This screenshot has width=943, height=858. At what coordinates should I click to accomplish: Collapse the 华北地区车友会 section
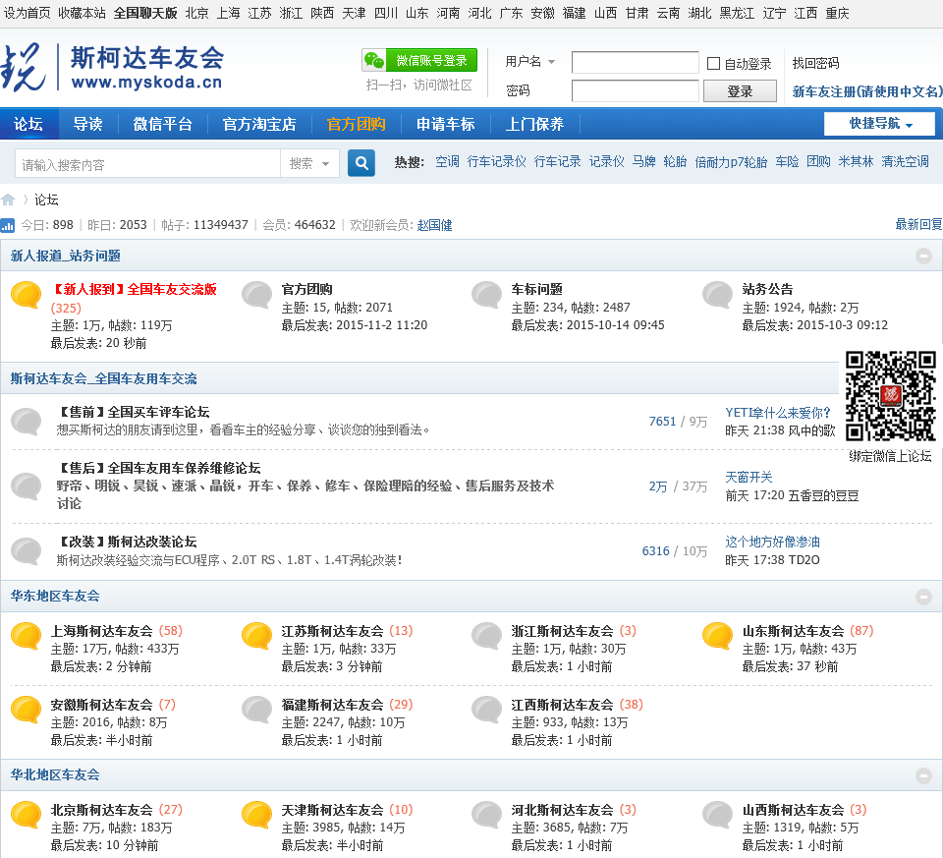pyautogui.click(x=923, y=775)
